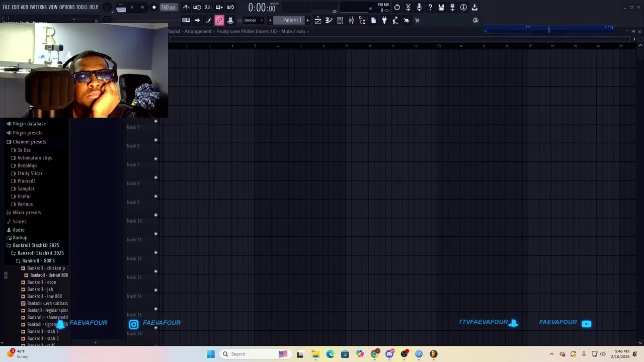Open the help question mark icon
Image resolution: width=644 pixels, height=362 pixels.
(430, 7)
